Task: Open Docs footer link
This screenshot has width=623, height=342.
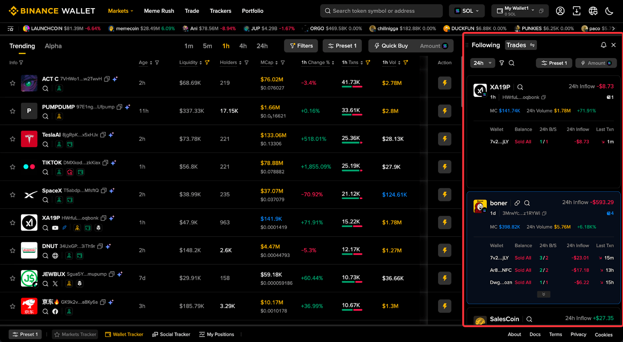Action: tap(535, 334)
